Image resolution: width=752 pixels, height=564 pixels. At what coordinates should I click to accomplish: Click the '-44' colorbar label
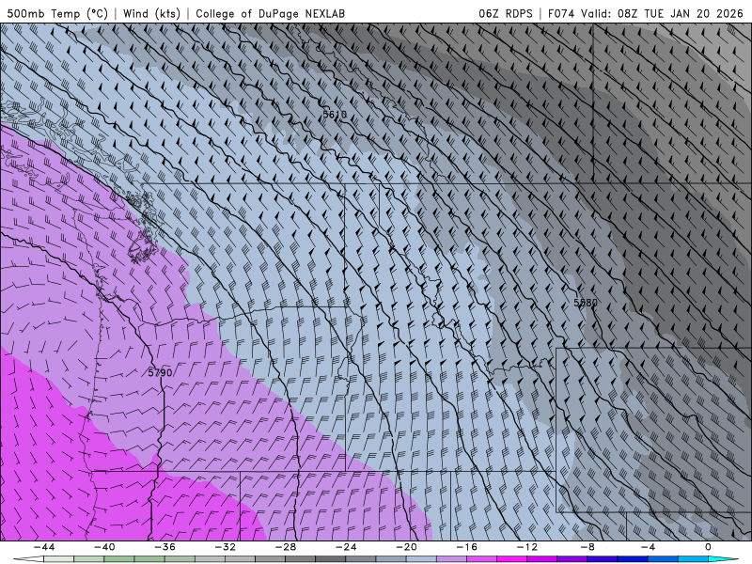pyautogui.click(x=44, y=547)
